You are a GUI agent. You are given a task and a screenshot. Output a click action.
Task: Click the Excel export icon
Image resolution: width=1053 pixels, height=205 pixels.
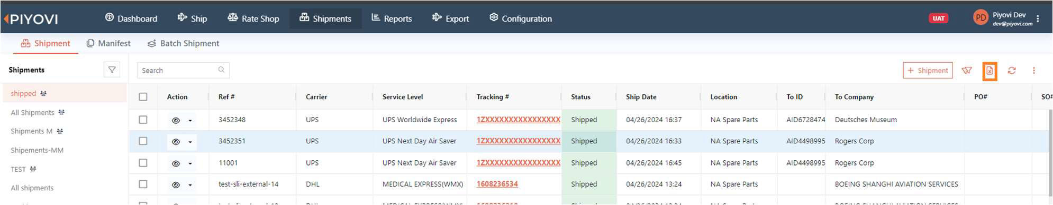(x=990, y=71)
